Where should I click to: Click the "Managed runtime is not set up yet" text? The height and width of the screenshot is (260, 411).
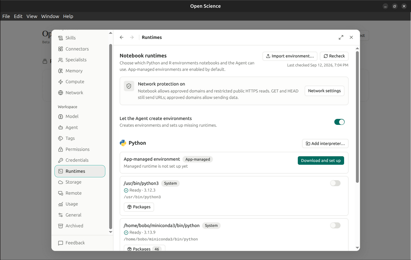(156, 166)
